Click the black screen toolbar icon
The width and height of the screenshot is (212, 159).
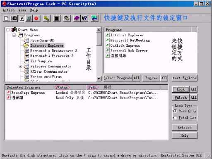click(x=57, y=18)
